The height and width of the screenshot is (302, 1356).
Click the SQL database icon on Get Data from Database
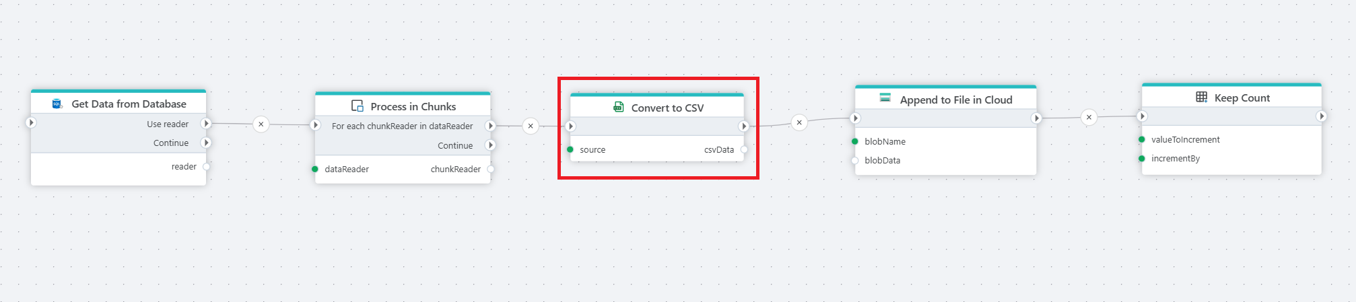click(x=57, y=104)
